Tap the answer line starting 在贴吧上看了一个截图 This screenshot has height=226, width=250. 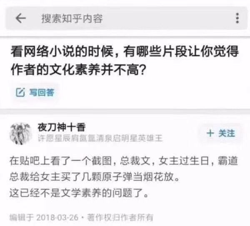124,161
